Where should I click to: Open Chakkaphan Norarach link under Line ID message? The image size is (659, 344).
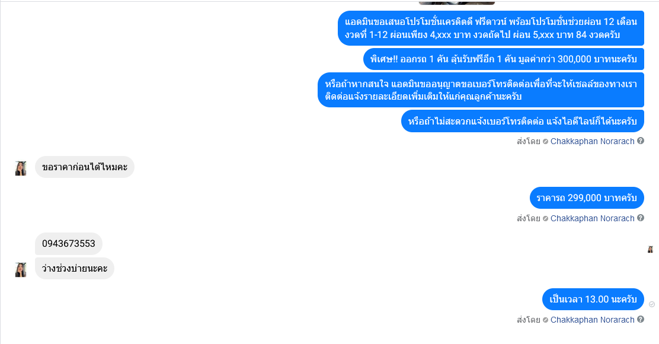tap(592, 141)
